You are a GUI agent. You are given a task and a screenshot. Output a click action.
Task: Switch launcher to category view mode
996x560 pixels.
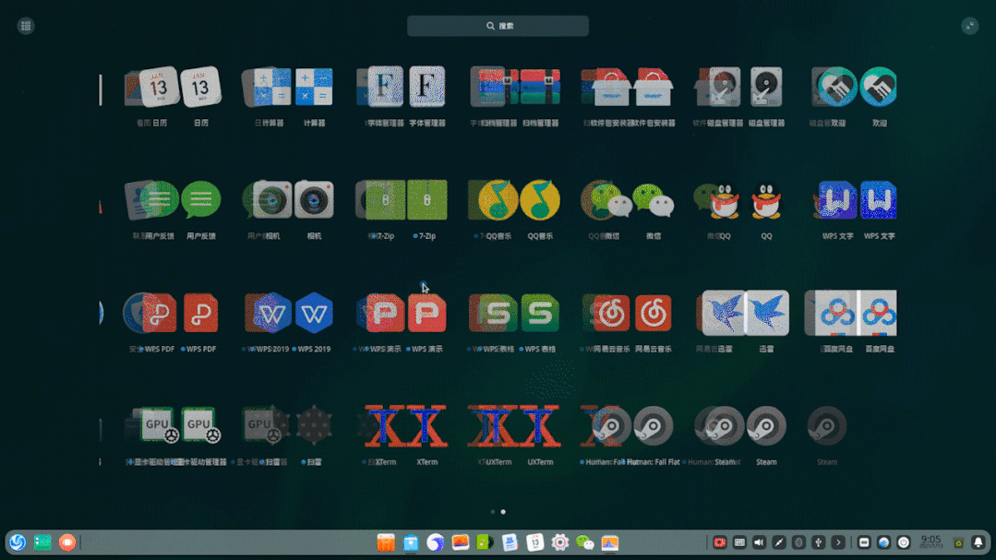pyautogui.click(x=26, y=26)
